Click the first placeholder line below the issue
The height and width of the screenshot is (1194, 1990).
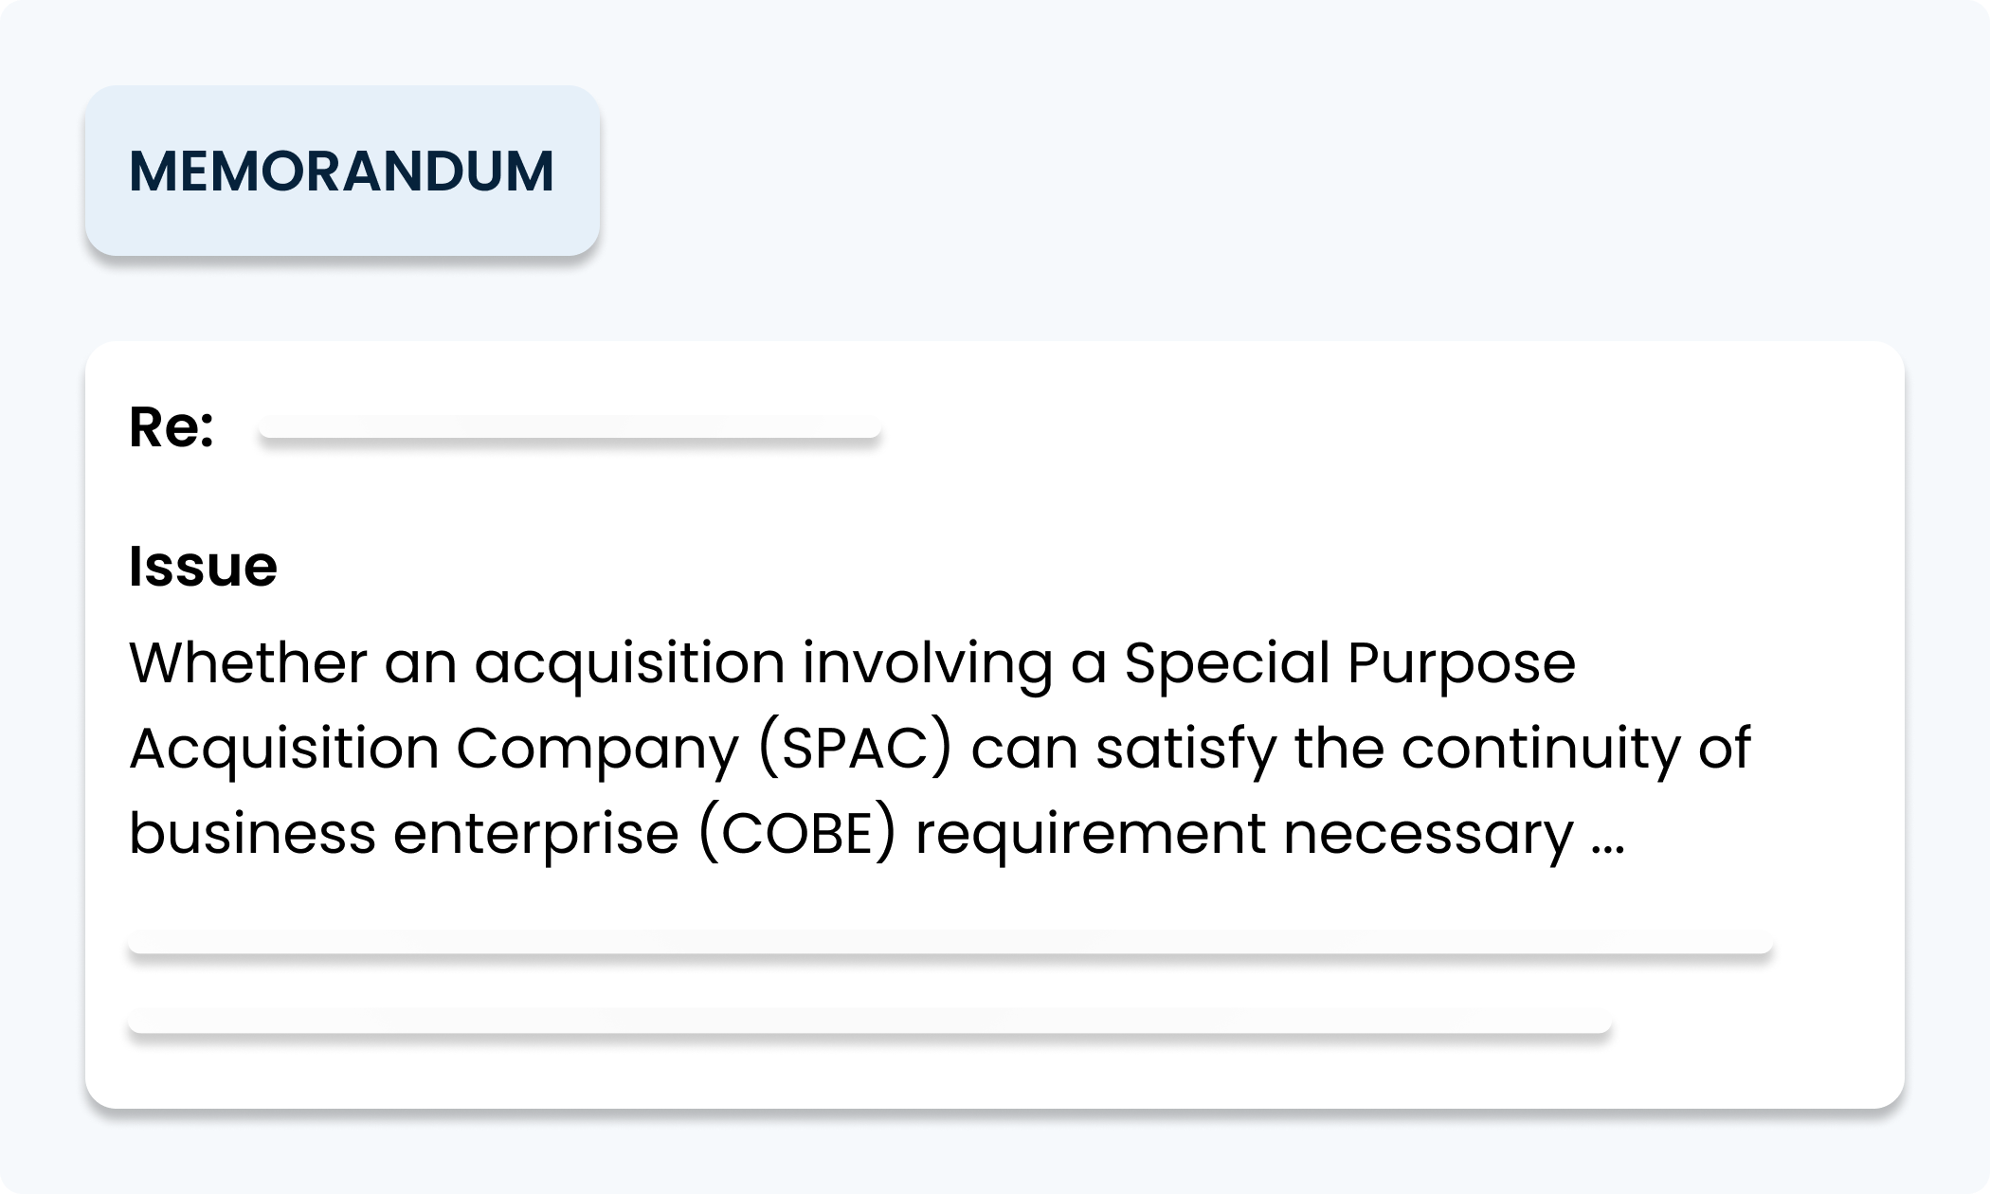click(x=950, y=943)
